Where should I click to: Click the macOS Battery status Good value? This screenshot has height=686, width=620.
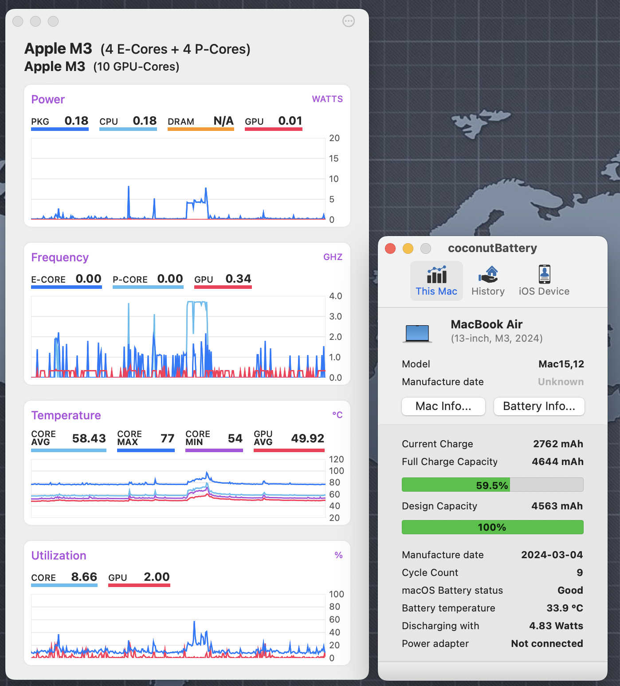570,590
